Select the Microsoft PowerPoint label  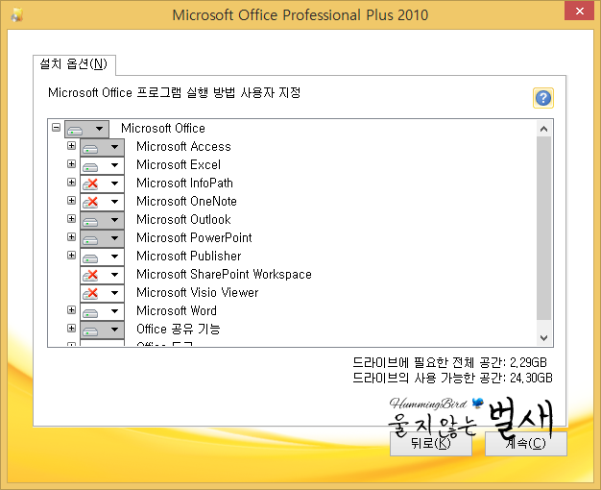tap(194, 237)
